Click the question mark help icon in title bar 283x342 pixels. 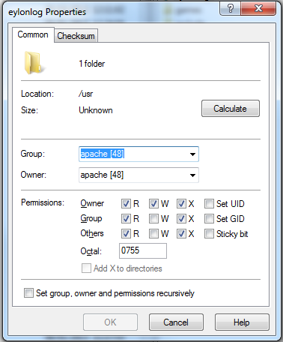231,9
